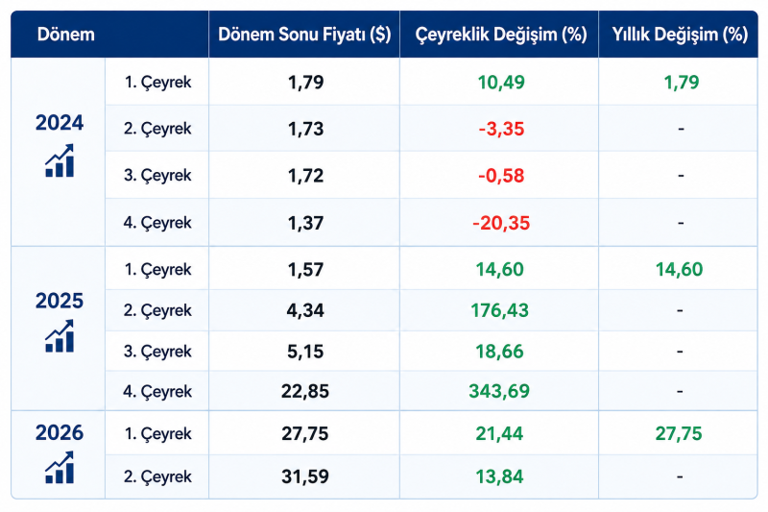Click the growth chart icon under 2024
The image size is (768, 512).
tap(60, 160)
